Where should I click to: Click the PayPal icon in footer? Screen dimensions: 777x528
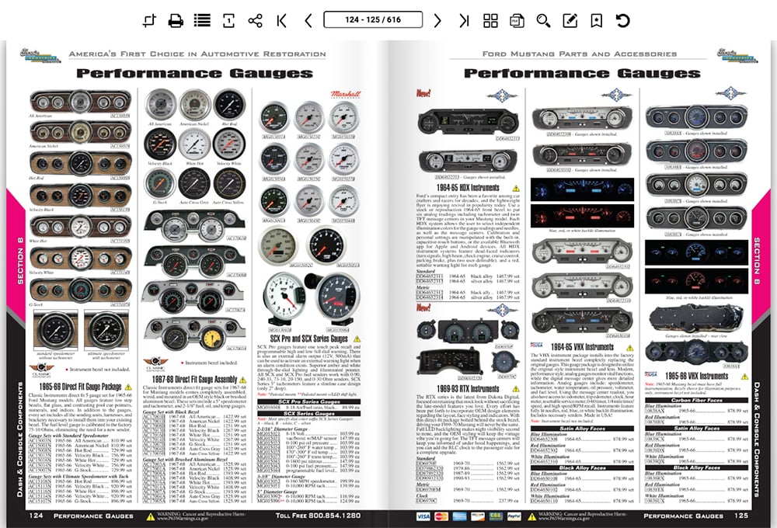pos(514,516)
